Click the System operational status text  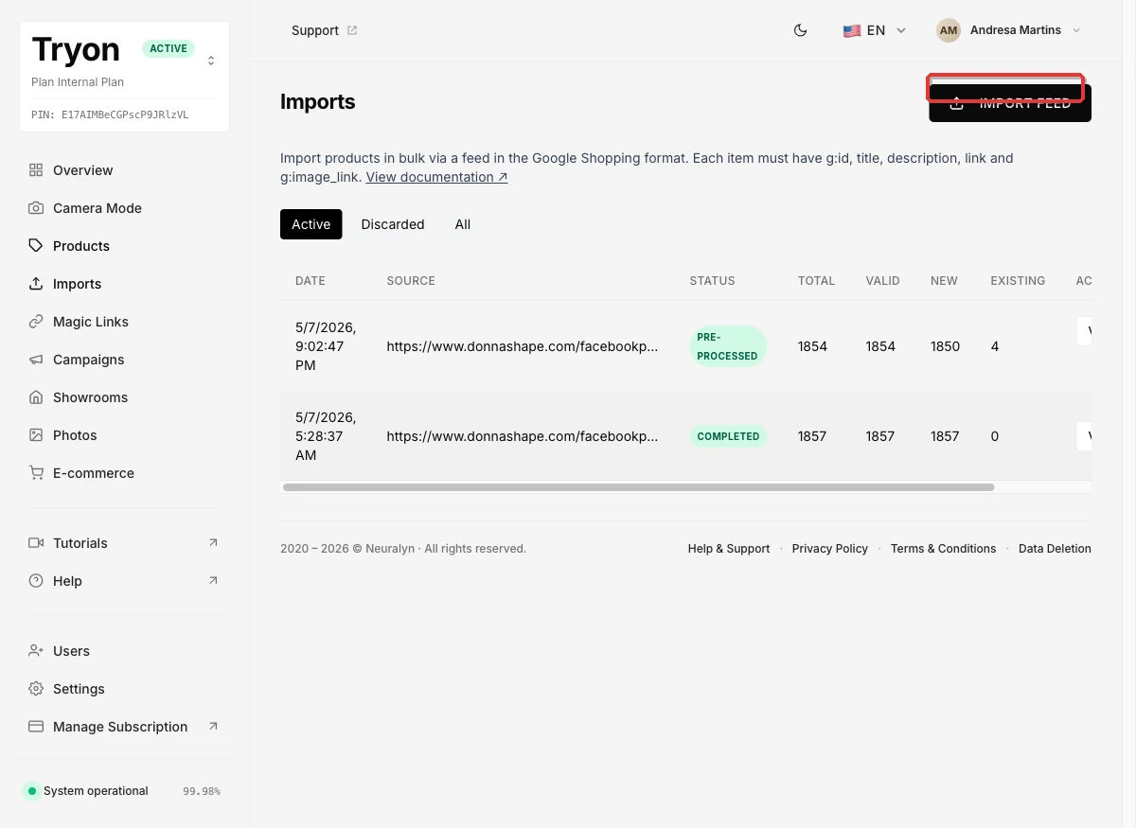point(96,791)
